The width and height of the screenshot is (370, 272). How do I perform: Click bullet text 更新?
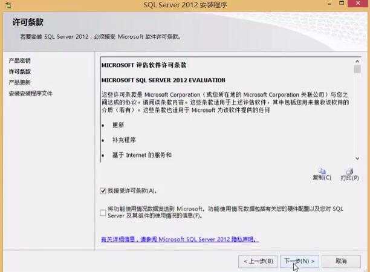coord(118,125)
